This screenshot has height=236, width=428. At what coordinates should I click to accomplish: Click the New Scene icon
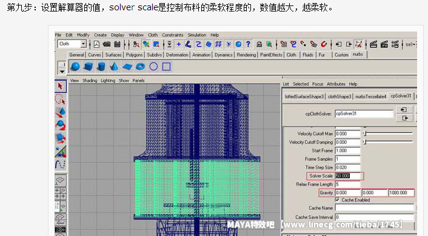96,44
